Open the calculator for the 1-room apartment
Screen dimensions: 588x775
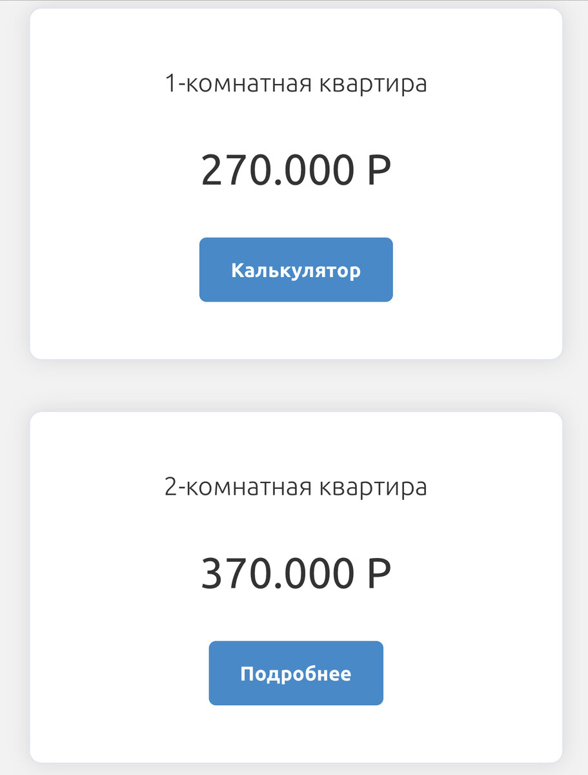point(296,269)
